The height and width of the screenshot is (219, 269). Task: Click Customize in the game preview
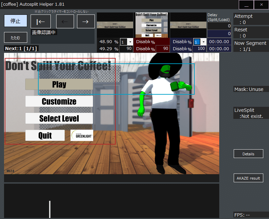tap(59, 101)
